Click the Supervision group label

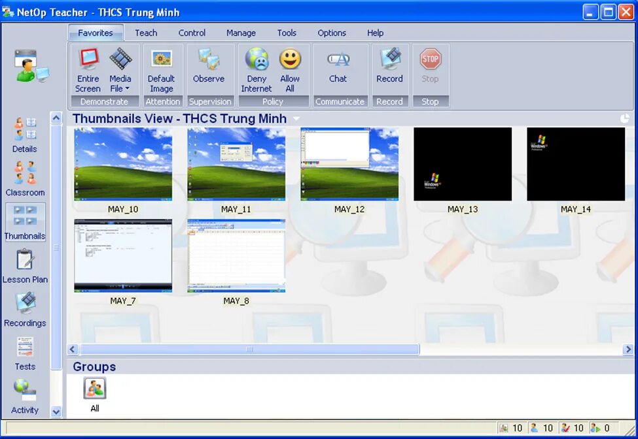coord(210,101)
